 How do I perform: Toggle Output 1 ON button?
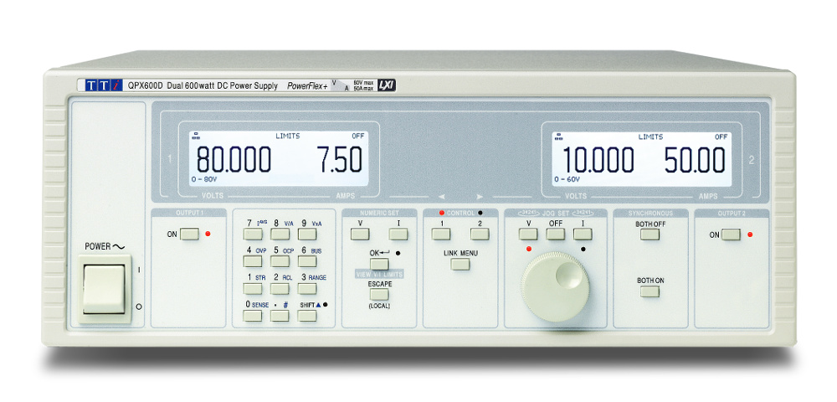click(x=189, y=234)
